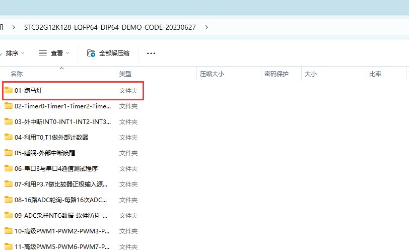Select the 02-Timer0-Timer1-Timer2 folder icon
Image resolution: width=409 pixels, height=250 pixels.
9,106
